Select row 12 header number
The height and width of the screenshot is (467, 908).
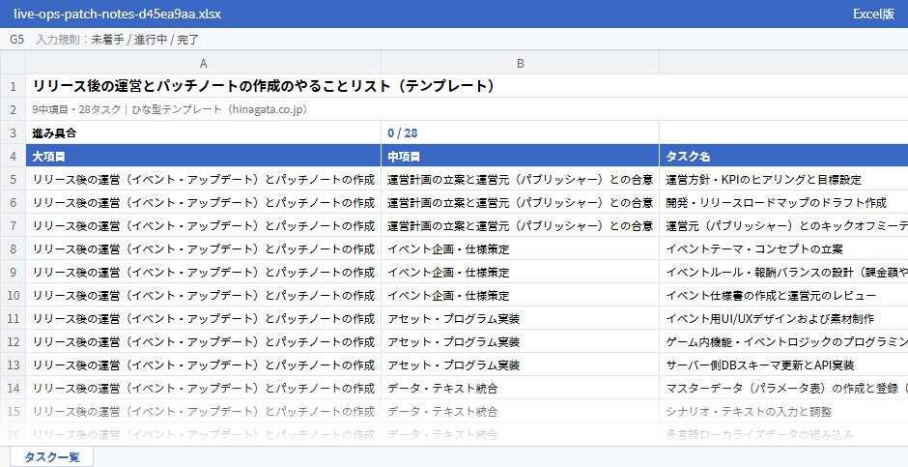pos(13,341)
